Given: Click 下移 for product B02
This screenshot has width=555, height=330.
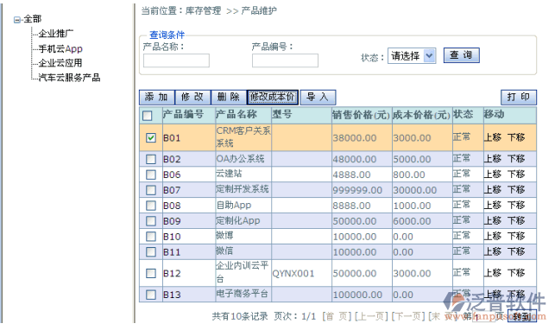Looking at the screenshot, I should [x=516, y=159].
